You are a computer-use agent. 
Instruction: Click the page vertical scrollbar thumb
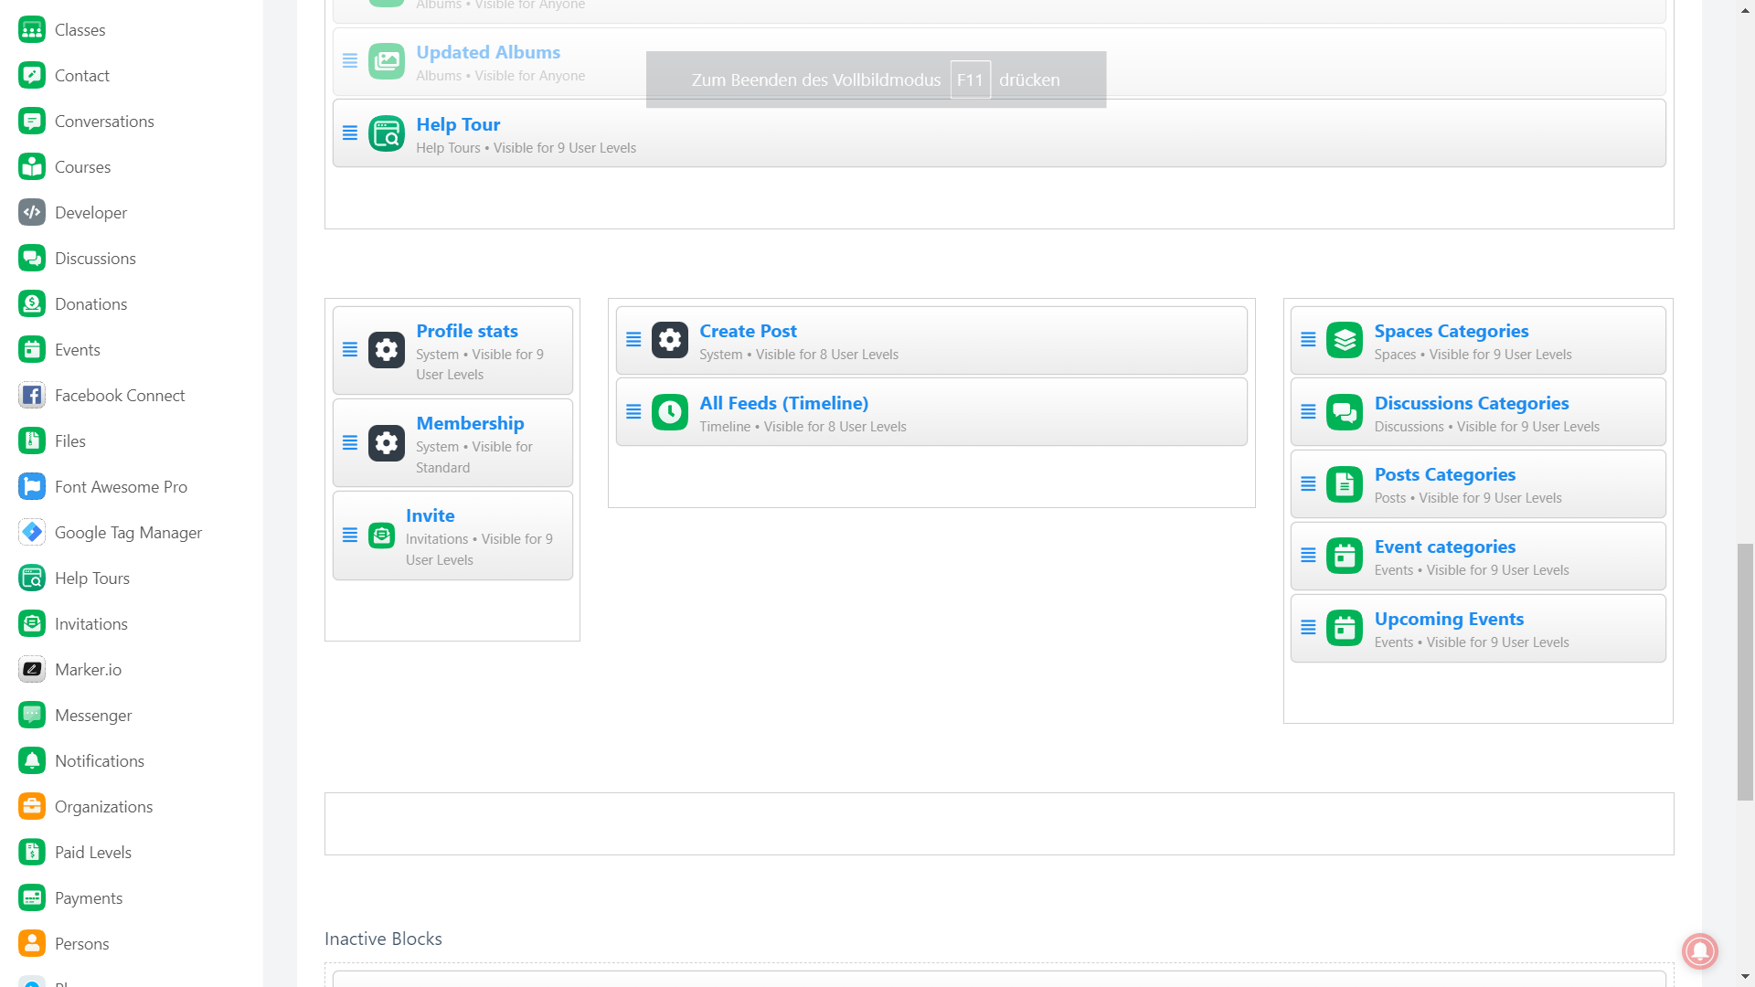pyautogui.click(x=1745, y=672)
